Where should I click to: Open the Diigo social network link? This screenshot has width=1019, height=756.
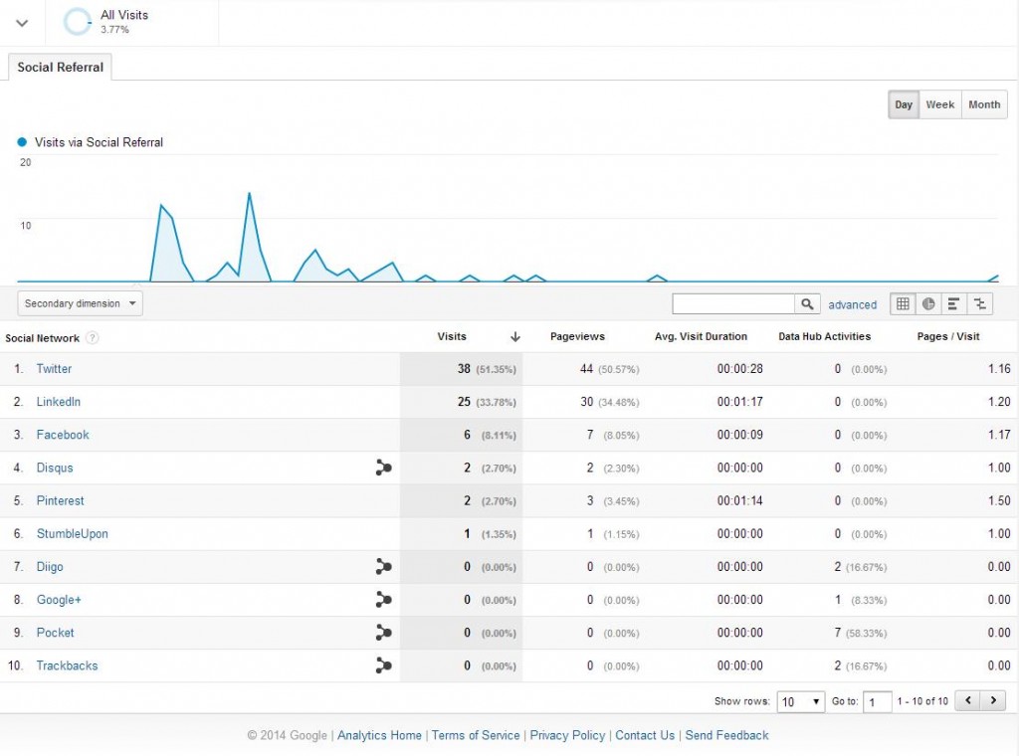50,566
